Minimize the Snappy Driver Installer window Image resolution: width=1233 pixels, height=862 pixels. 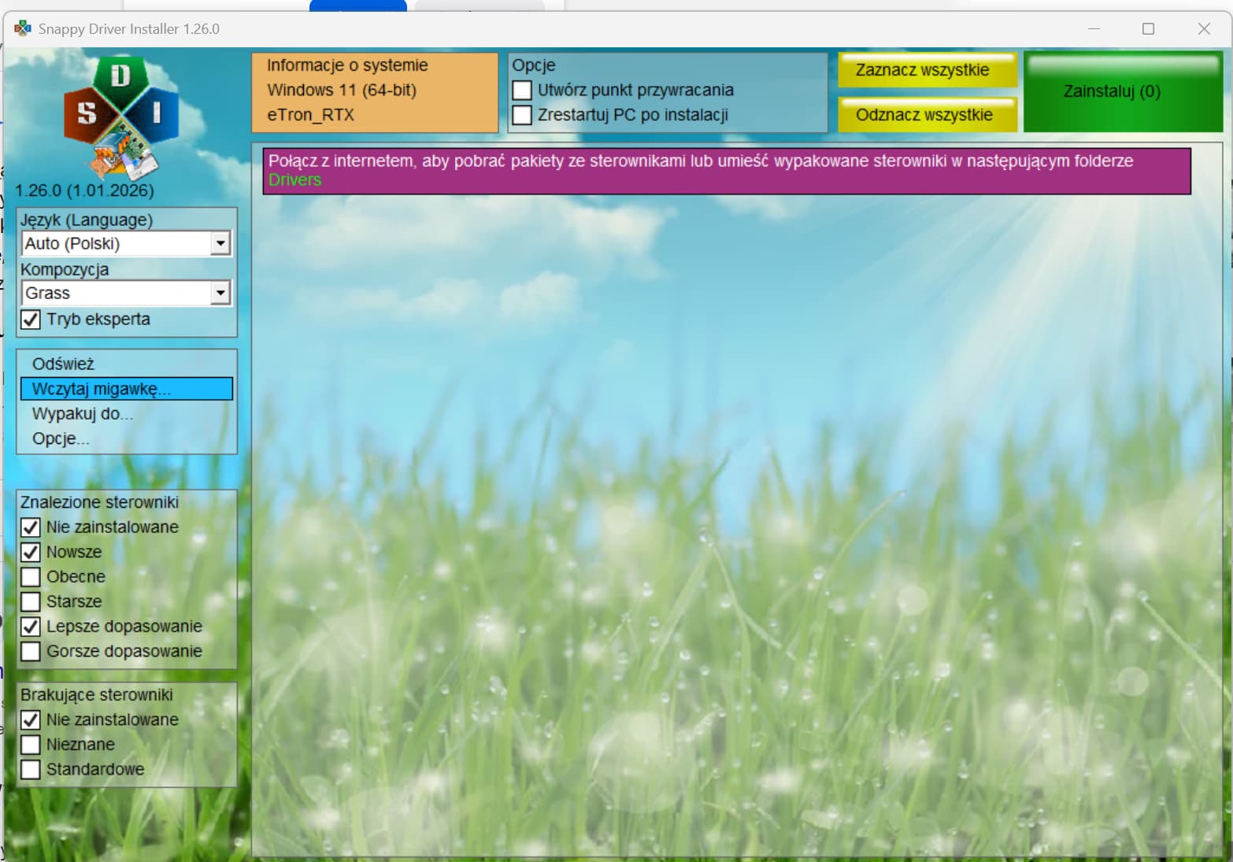(1094, 29)
